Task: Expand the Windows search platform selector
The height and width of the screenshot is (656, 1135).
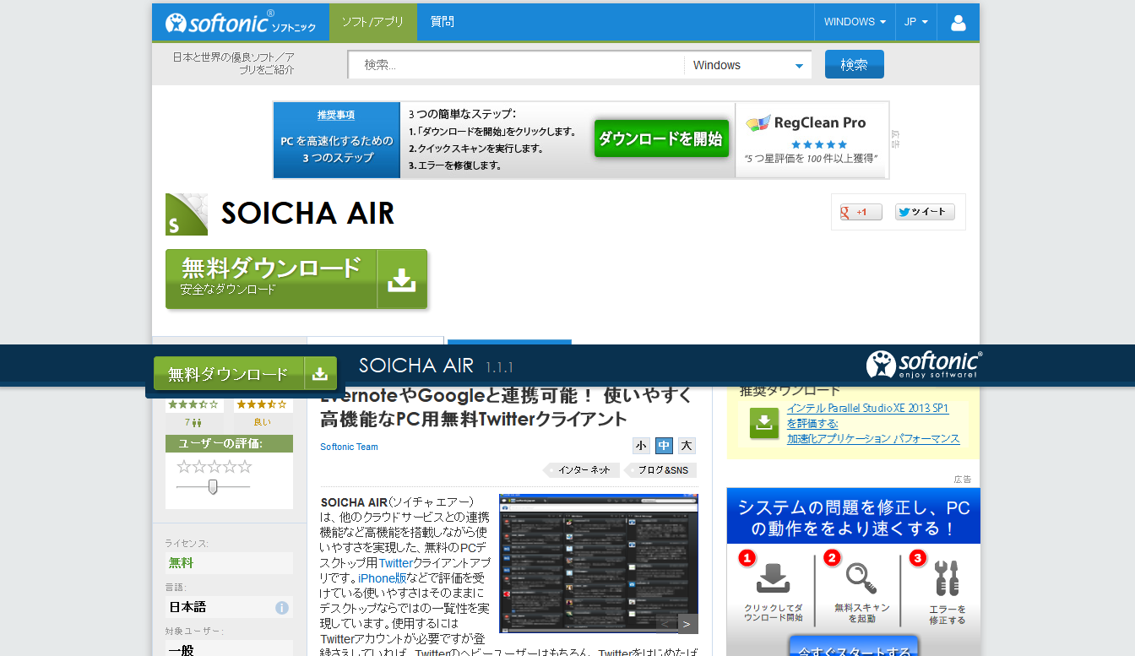Action: [x=747, y=65]
